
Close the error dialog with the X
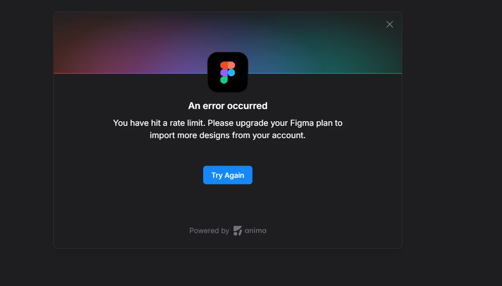tap(390, 25)
